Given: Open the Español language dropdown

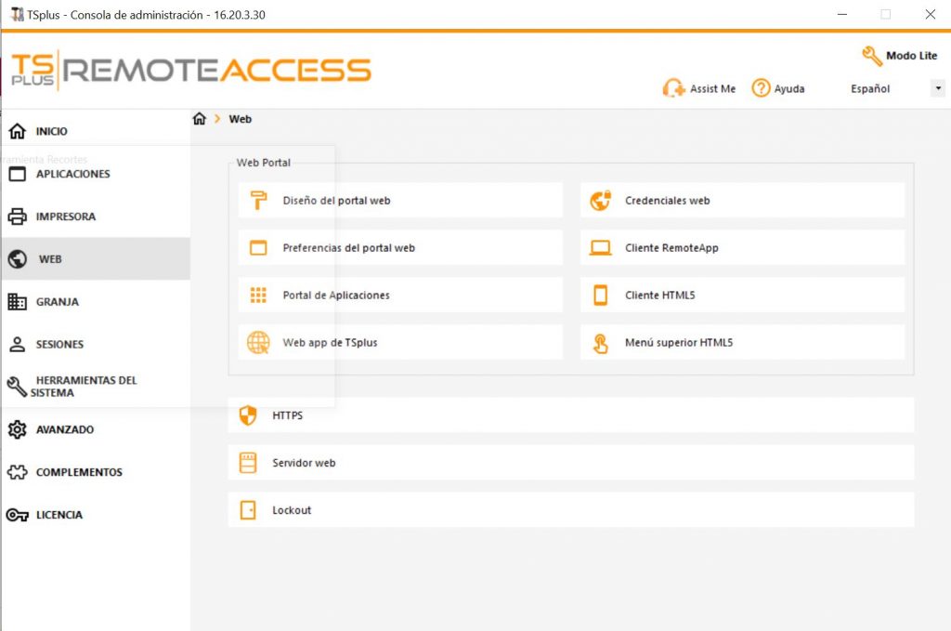Looking at the screenshot, I should tap(938, 88).
